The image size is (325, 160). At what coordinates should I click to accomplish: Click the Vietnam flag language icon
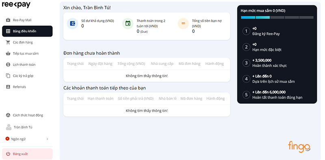click(7, 138)
